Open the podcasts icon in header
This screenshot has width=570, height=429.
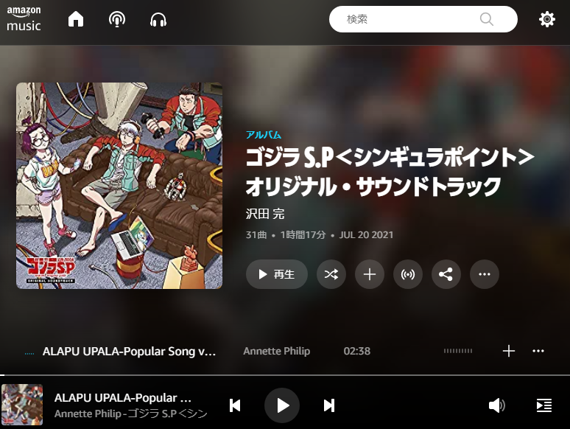point(117,19)
